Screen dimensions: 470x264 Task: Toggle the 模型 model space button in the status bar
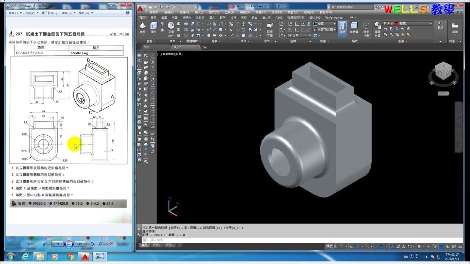pos(329,246)
